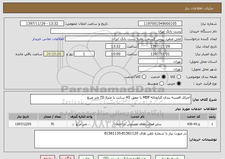Click the جزئیات اطلاعات نیاز page header
Screen dimensions: 225x159
tap(199, 8)
